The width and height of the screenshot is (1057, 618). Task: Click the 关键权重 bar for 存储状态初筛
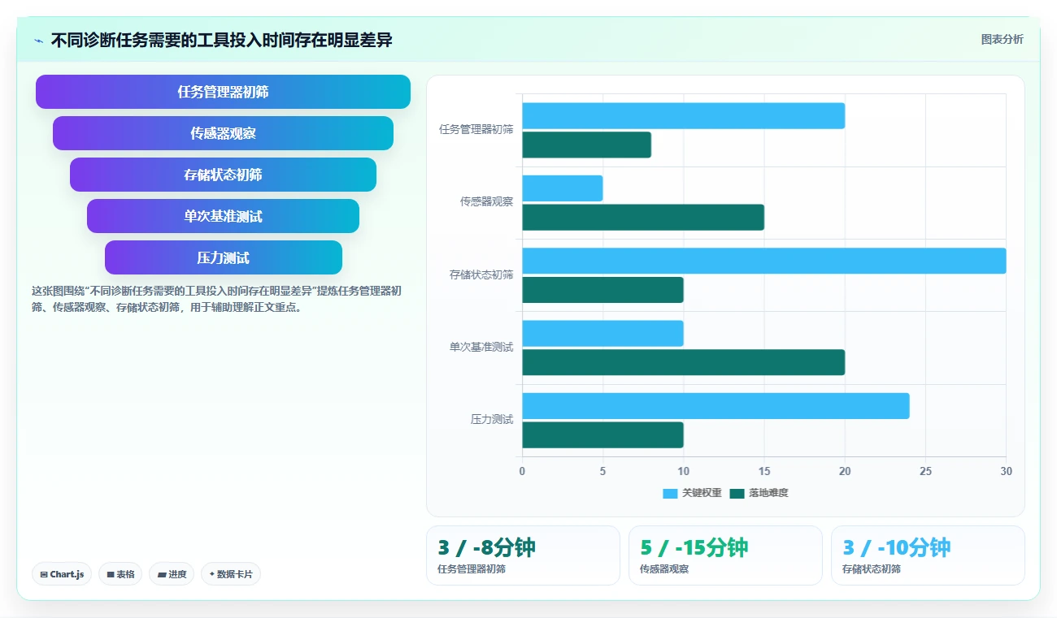click(763, 261)
